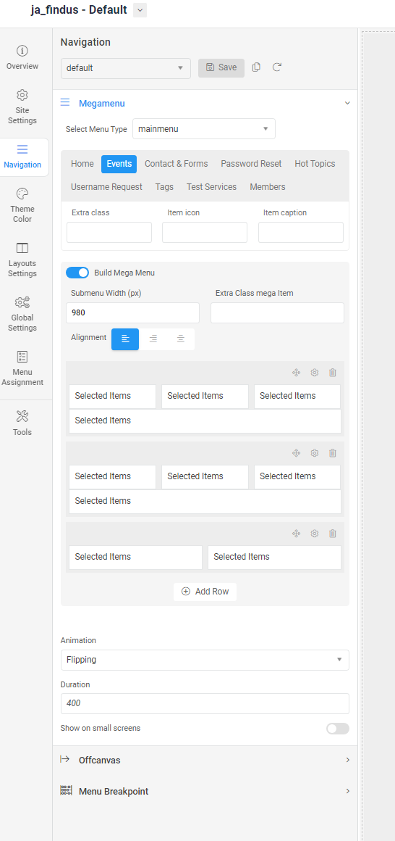This screenshot has height=841, width=395.
Task: Open template style dropdown beside ja_findus title
Action: click(x=140, y=9)
